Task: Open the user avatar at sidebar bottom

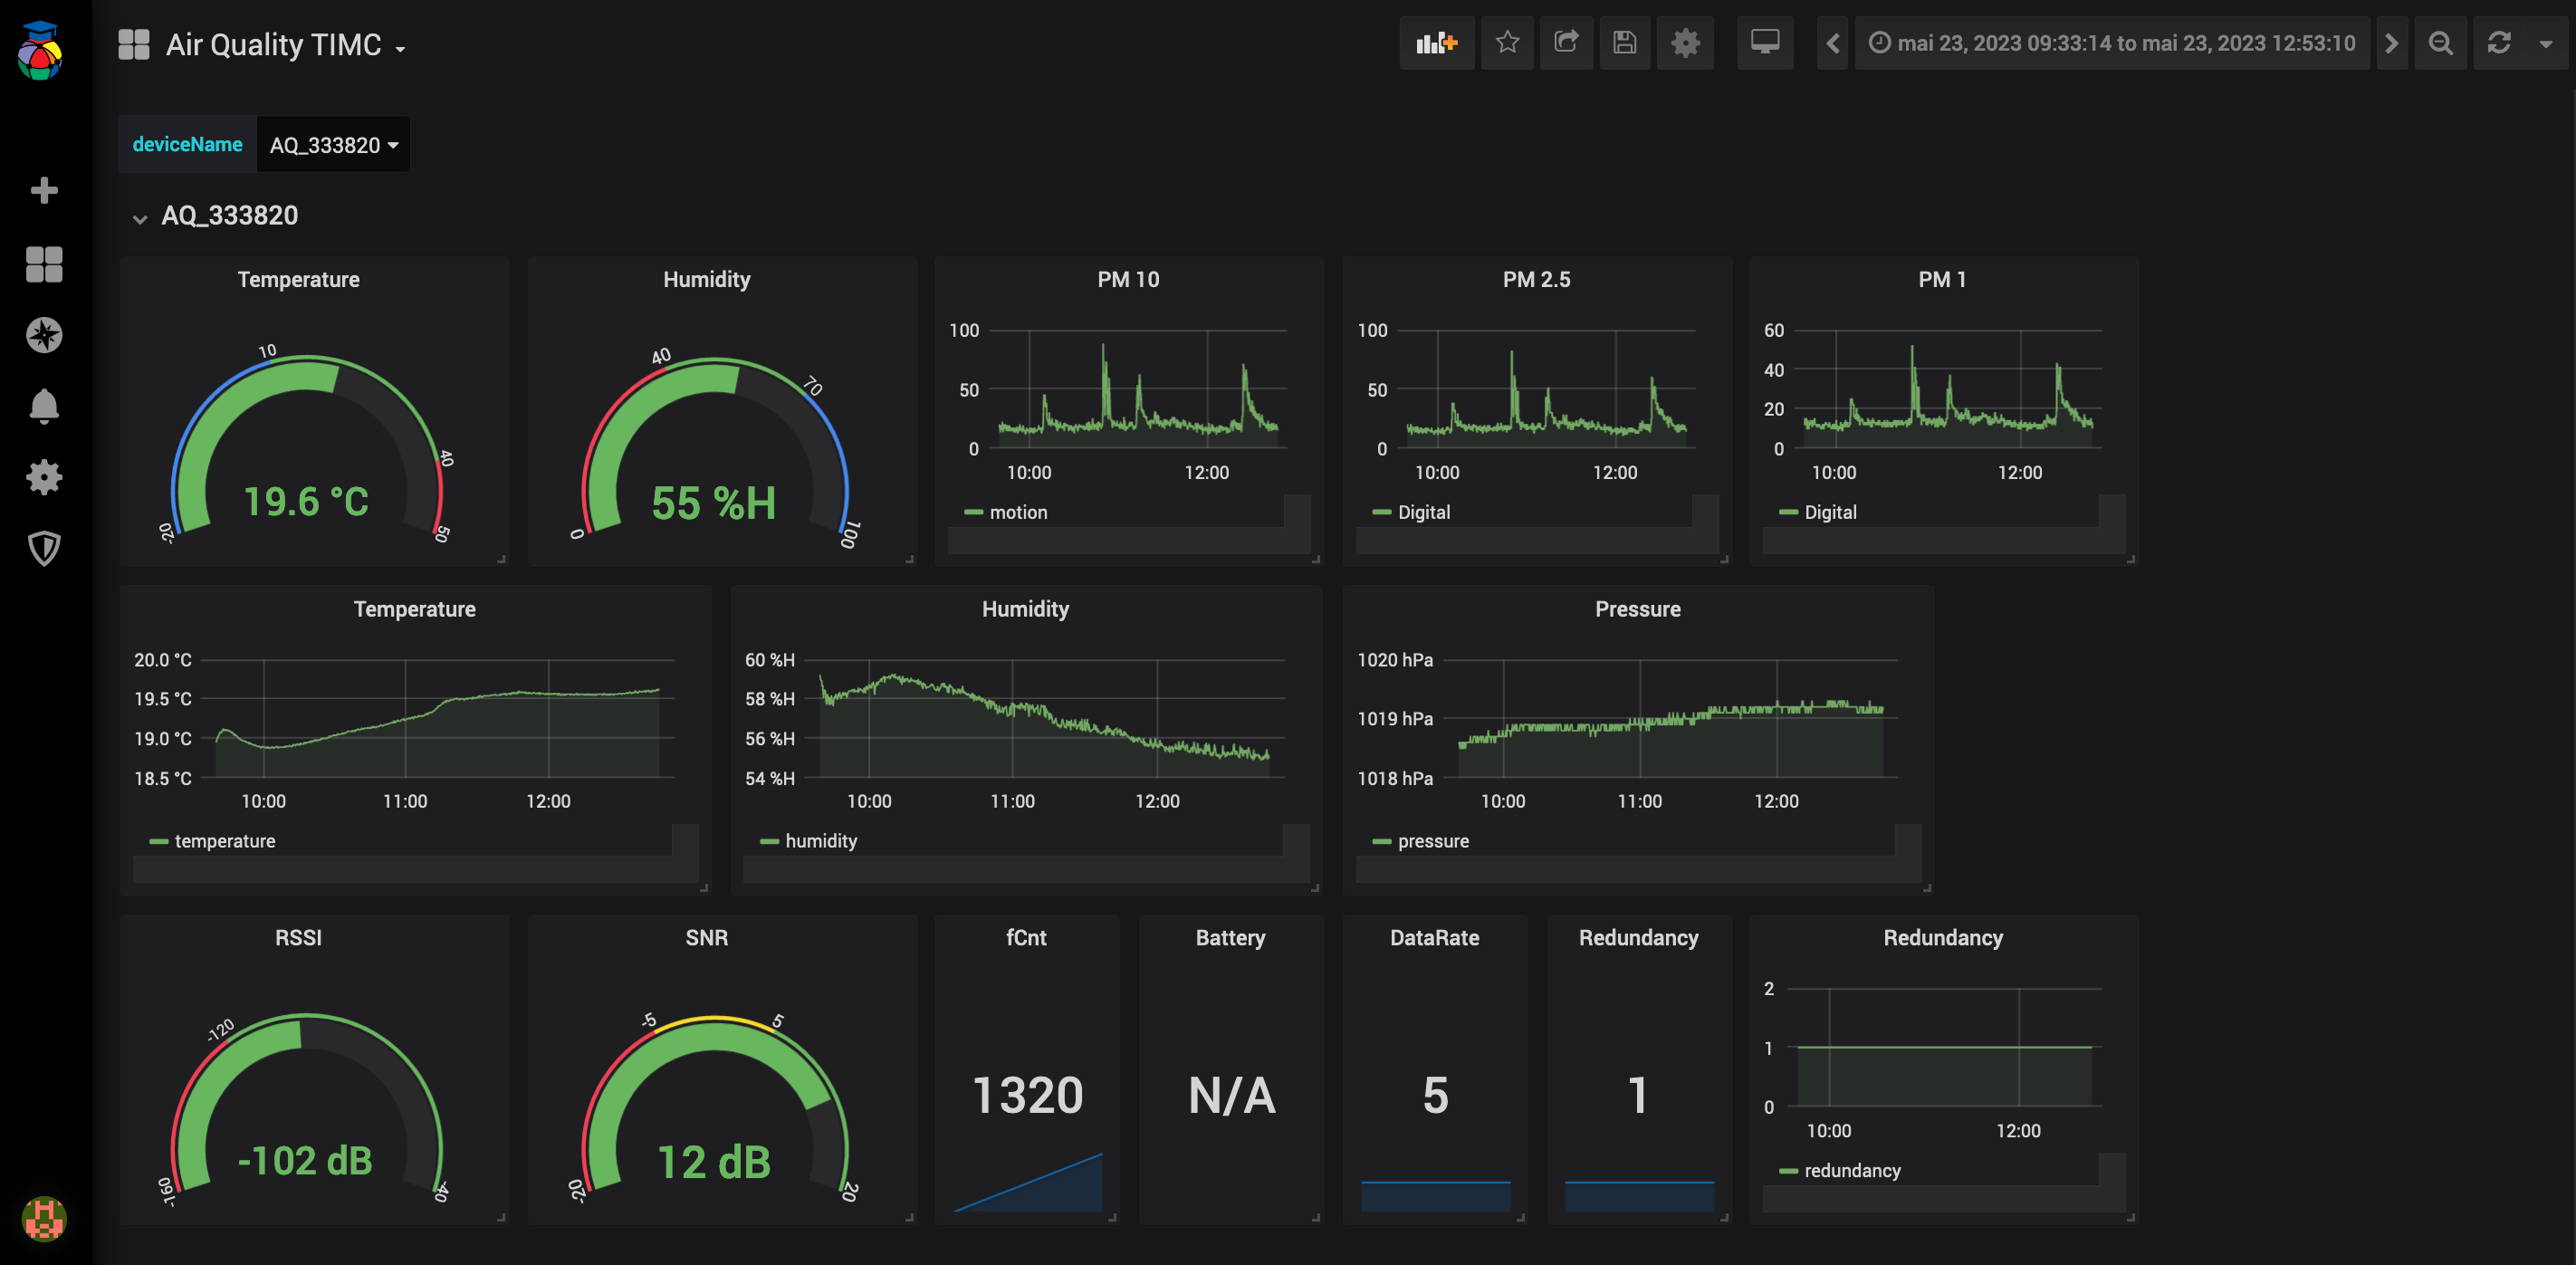Action: (x=44, y=1218)
